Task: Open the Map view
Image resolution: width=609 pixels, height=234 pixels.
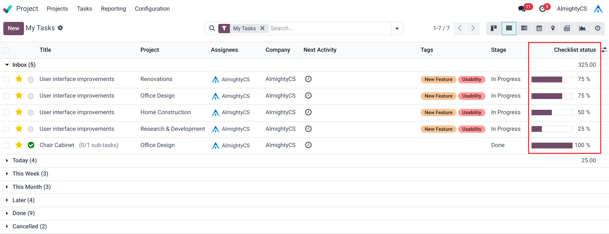Action: 553,28
